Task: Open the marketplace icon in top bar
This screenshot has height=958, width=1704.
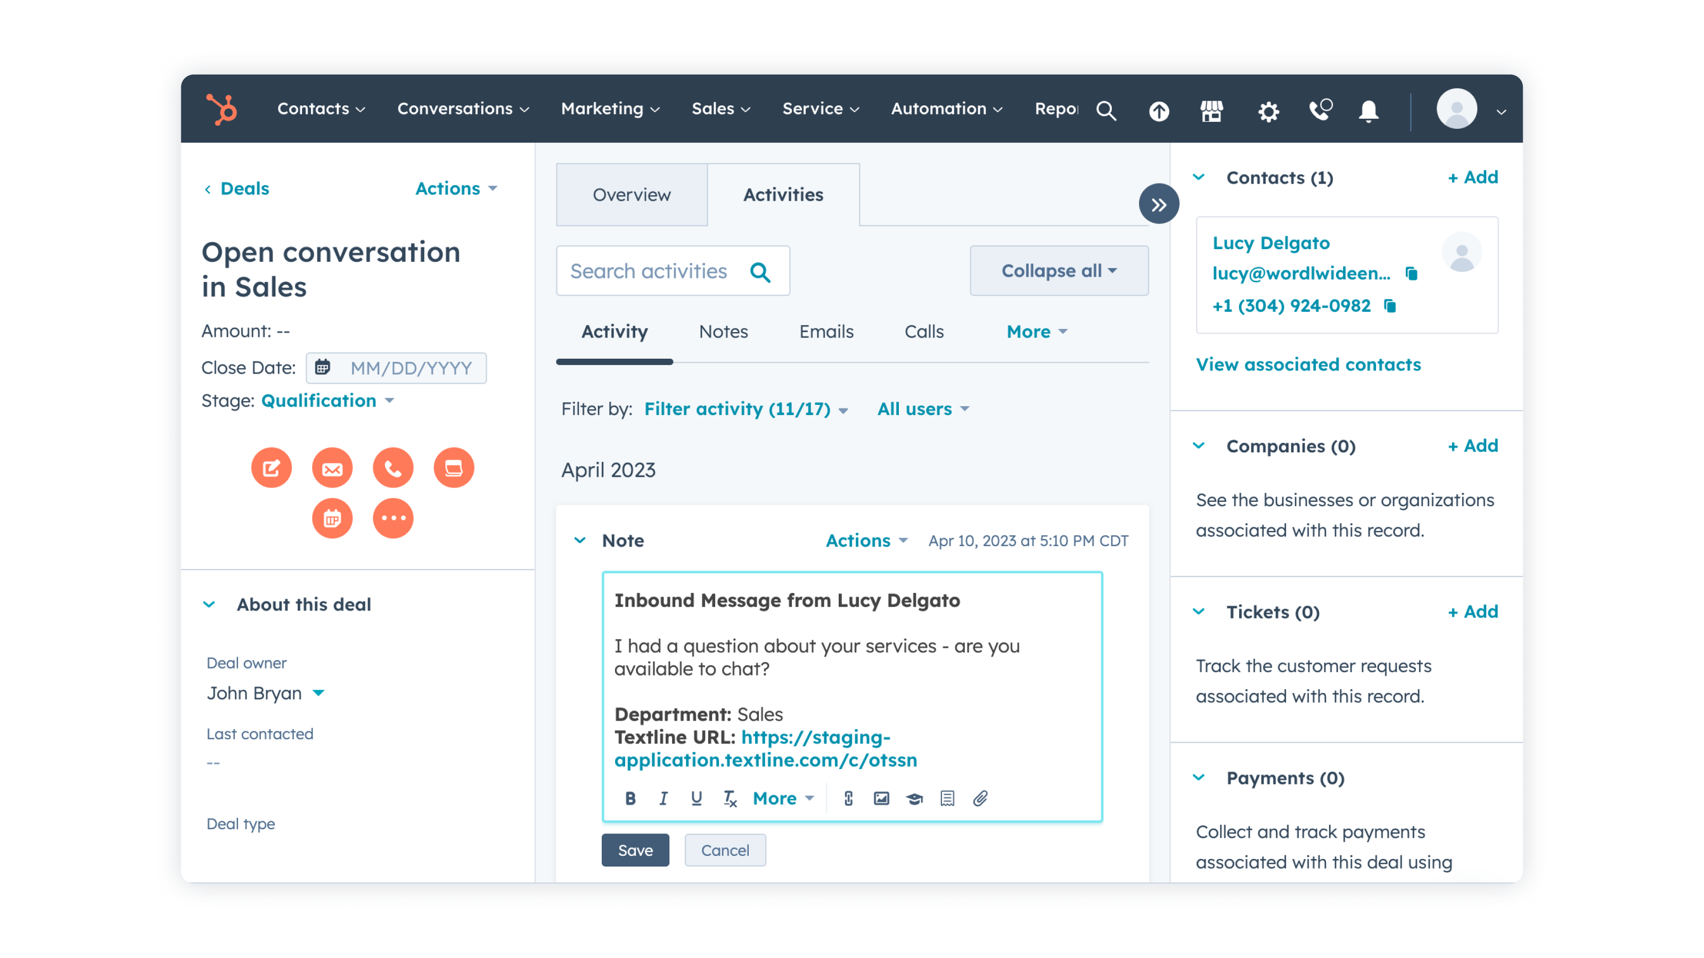Action: pos(1211,110)
